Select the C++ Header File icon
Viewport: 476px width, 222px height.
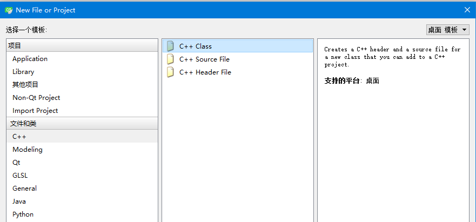point(170,72)
